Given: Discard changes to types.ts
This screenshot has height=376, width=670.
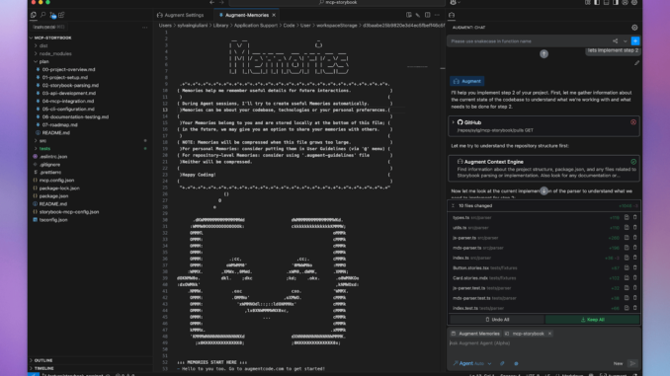Looking at the screenshot, I should point(635,218).
